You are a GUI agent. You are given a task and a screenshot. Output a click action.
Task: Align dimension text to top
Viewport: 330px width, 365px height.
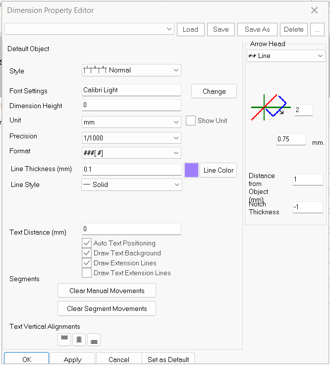pyautogui.click(x=64, y=340)
